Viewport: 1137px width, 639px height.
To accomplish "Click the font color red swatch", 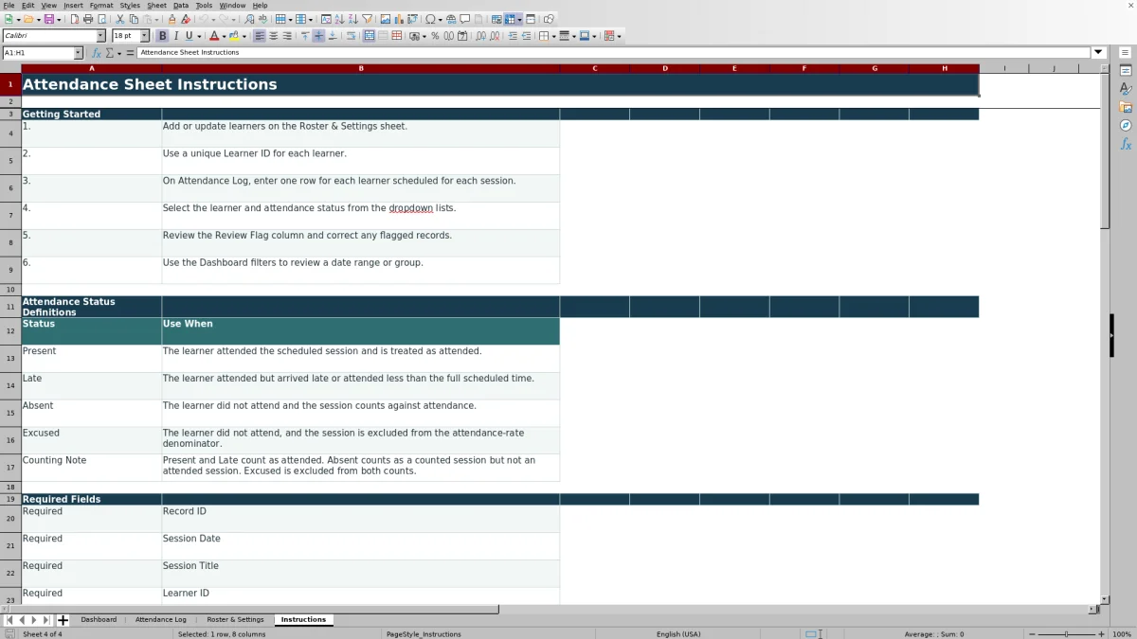I will tap(215, 36).
